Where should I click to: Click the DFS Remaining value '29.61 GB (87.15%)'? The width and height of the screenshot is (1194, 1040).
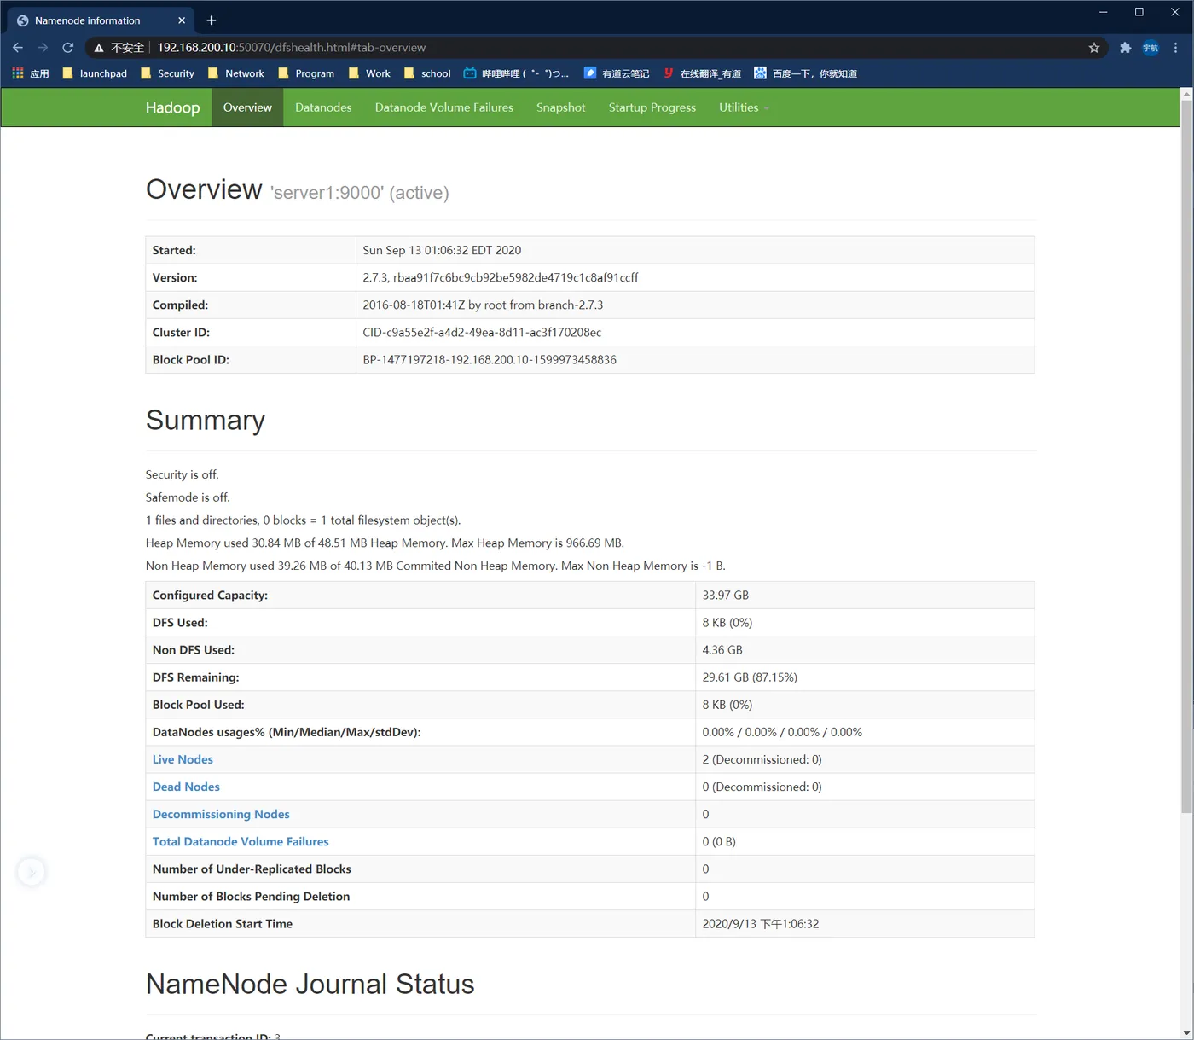click(750, 677)
